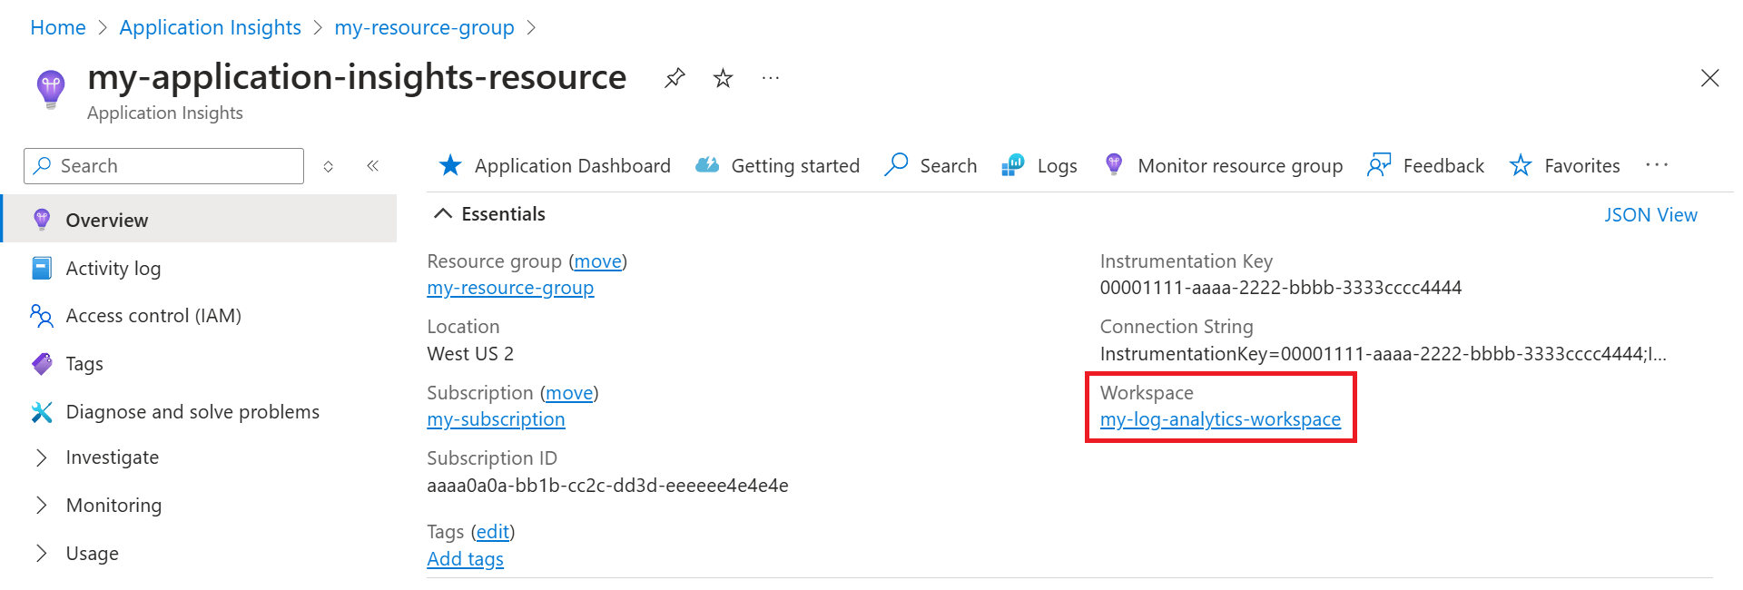Open Logs from the toolbar

[1039, 166]
